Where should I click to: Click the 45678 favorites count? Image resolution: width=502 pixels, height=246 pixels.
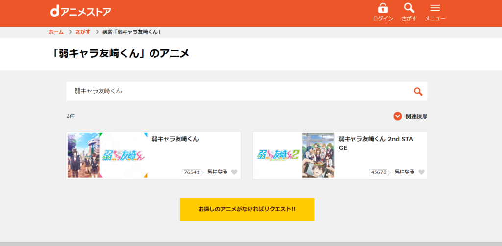tap(378, 172)
